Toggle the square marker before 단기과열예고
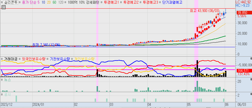This screenshot has width=252, height=108. pos(160,2)
